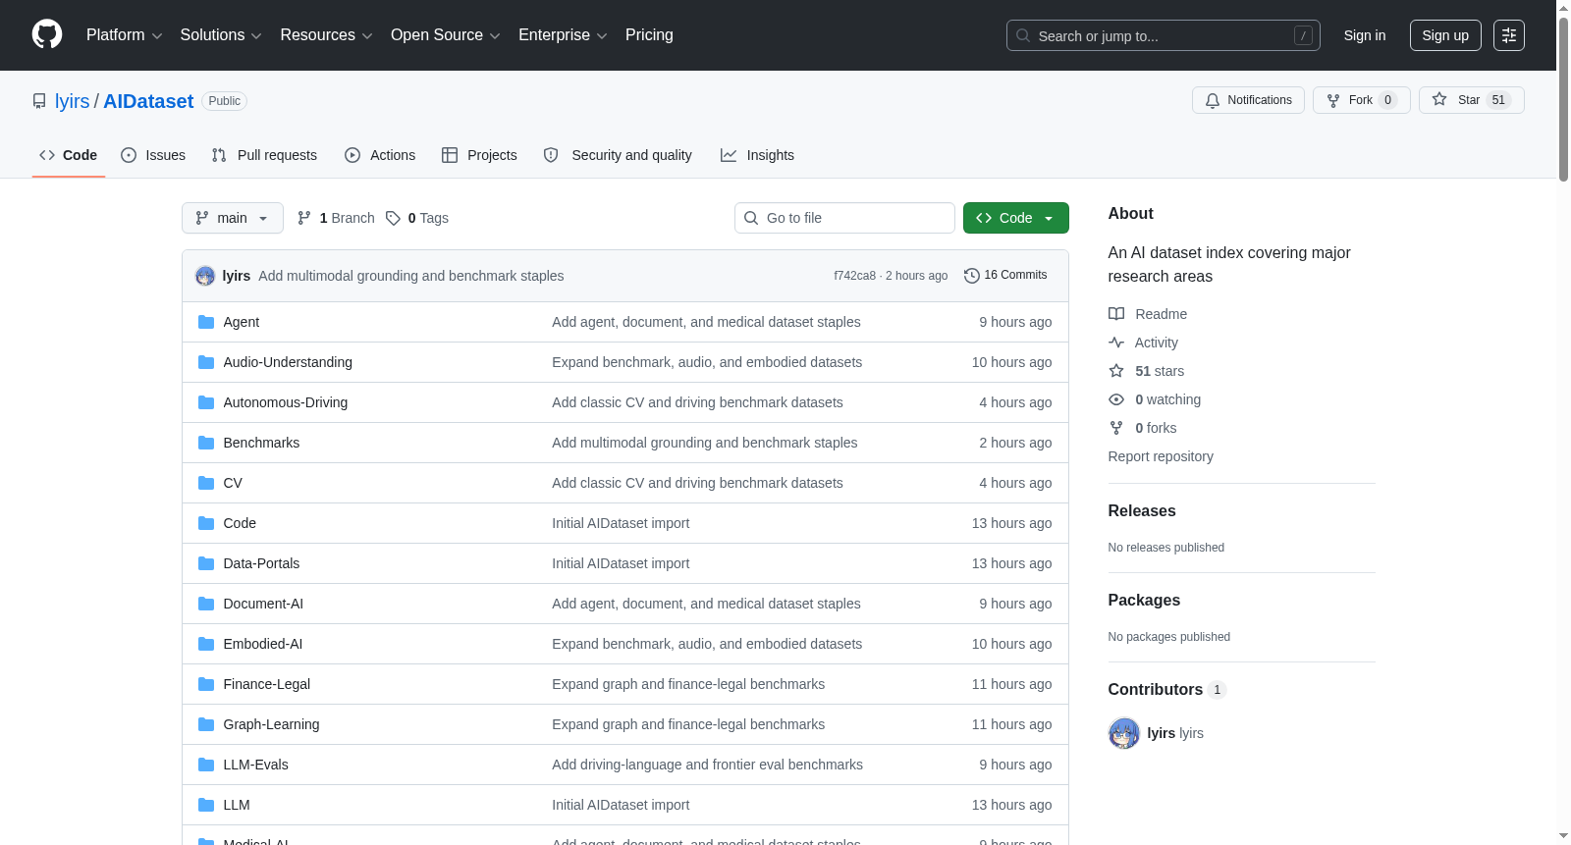The height and width of the screenshot is (845, 1571).
Task: Open the global navigation settings icon
Action: [x=1509, y=35]
